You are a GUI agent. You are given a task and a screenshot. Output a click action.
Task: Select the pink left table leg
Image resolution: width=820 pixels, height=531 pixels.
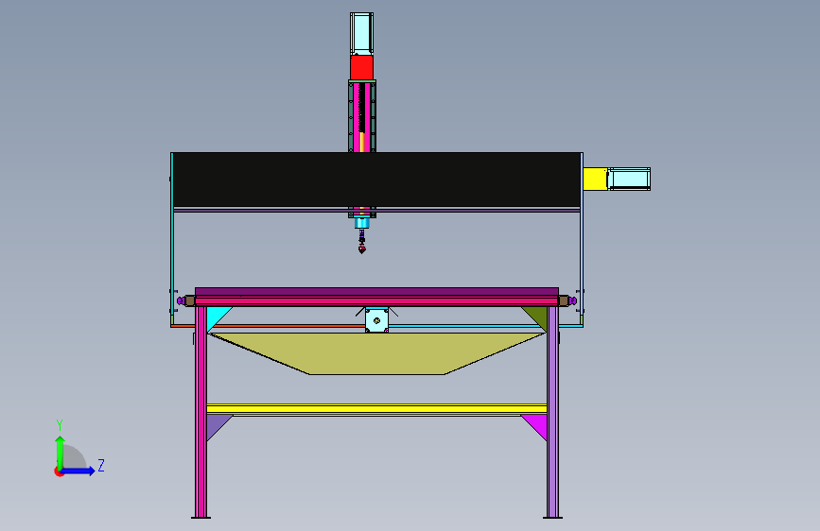[x=201, y=412]
